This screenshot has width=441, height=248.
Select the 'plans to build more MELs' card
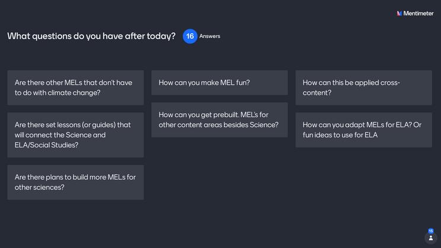(x=75, y=182)
